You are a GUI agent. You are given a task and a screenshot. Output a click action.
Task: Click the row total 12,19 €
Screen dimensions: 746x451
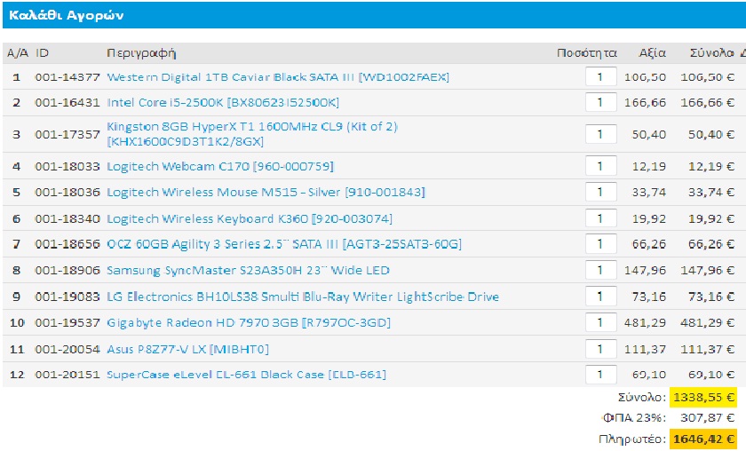click(711, 167)
